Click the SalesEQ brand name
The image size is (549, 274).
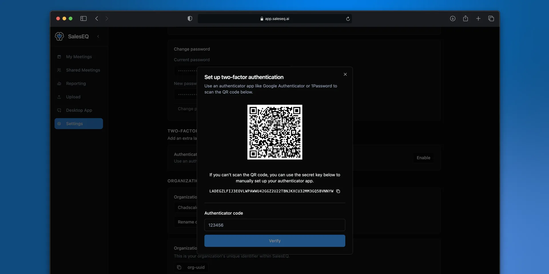pyautogui.click(x=78, y=37)
